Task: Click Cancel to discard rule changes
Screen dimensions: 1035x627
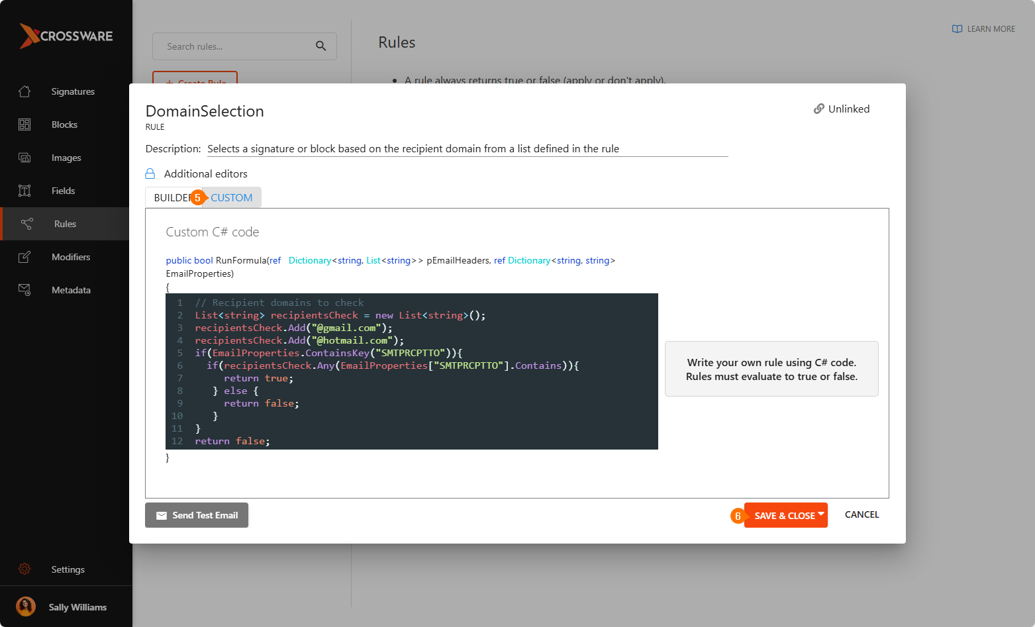Action: 862,514
